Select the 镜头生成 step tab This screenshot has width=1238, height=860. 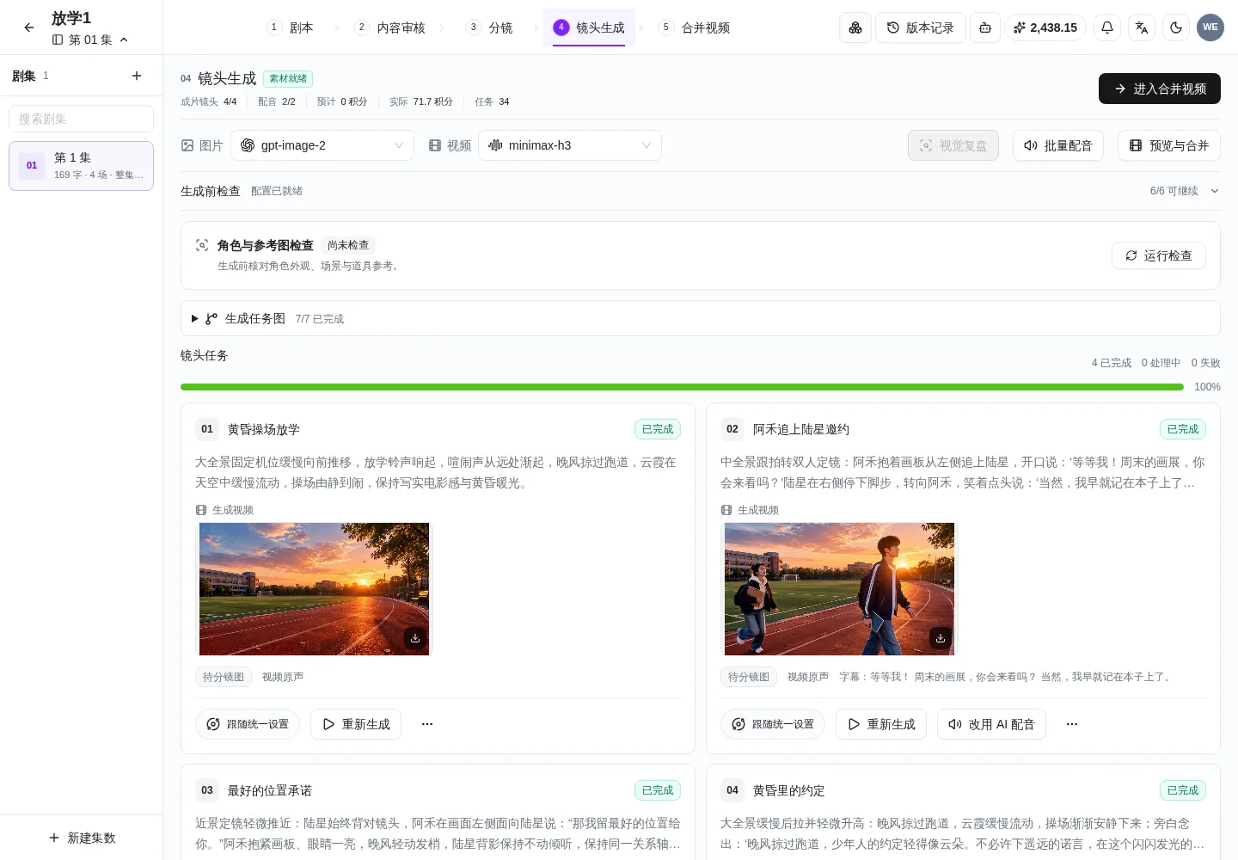click(x=589, y=28)
